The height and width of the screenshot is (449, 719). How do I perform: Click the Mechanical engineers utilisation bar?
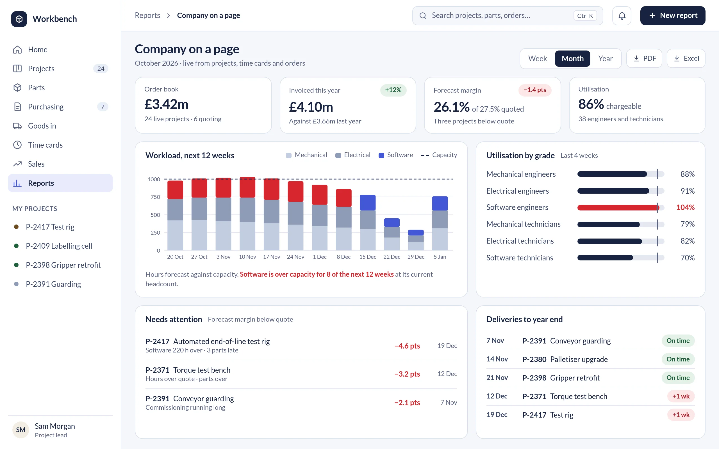point(612,174)
